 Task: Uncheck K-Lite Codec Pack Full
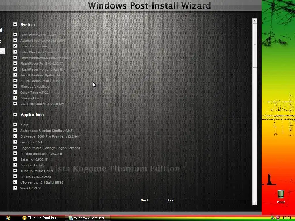click(15, 81)
